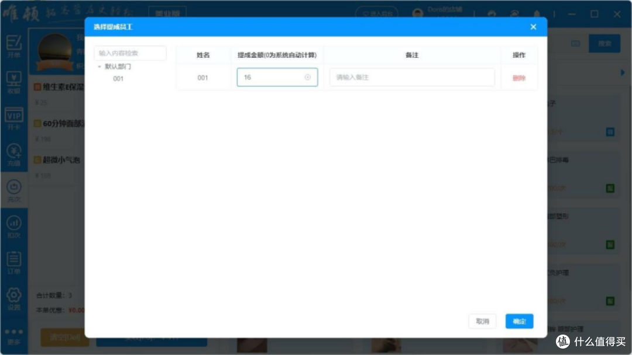Clear the commission amount with the circle icon
This screenshot has height=355, width=632.
pyautogui.click(x=308, y=77)
